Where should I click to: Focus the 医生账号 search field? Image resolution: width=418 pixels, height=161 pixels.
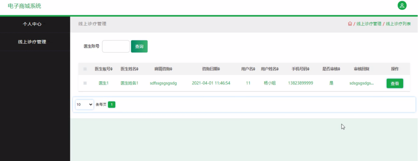[116, 47]
